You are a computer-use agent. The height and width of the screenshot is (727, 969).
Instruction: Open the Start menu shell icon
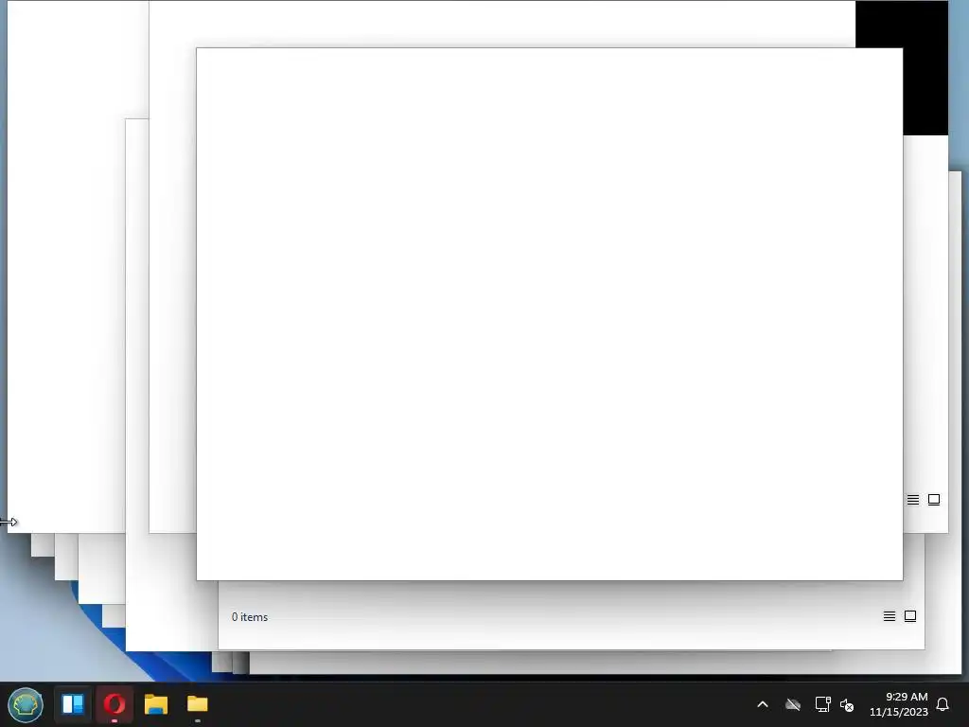point(26,704)
